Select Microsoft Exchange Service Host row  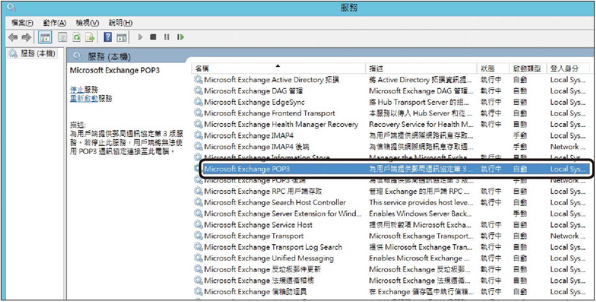pos(392,225)
